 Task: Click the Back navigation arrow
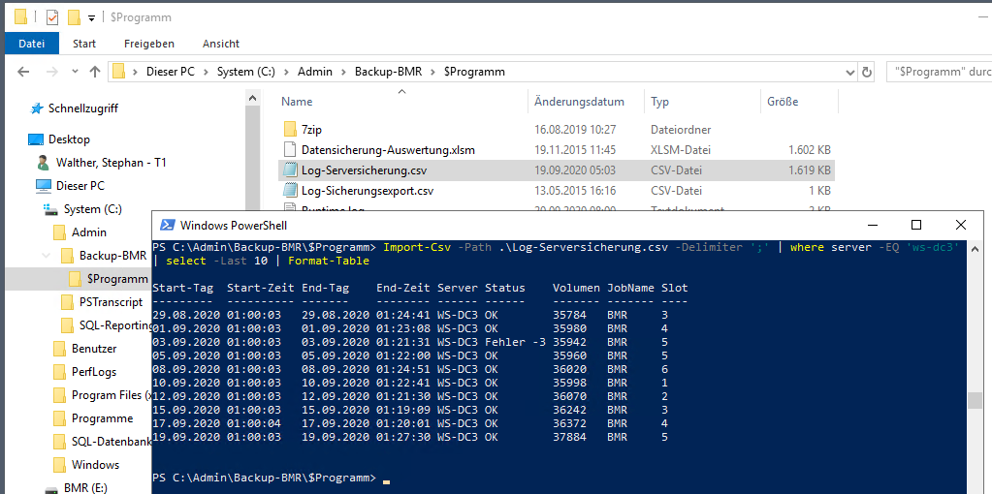tap(23, 72)
